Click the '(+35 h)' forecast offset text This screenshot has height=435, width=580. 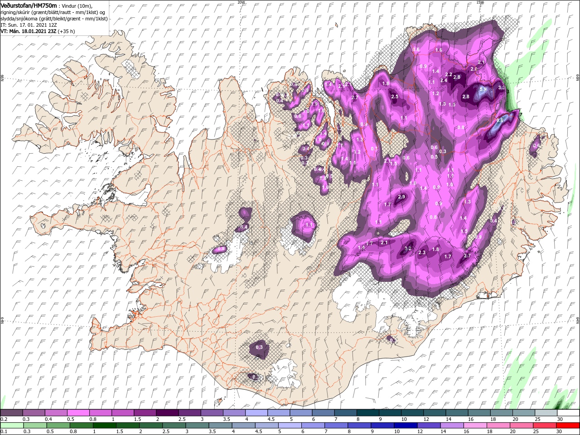click(x=67, y=31)
